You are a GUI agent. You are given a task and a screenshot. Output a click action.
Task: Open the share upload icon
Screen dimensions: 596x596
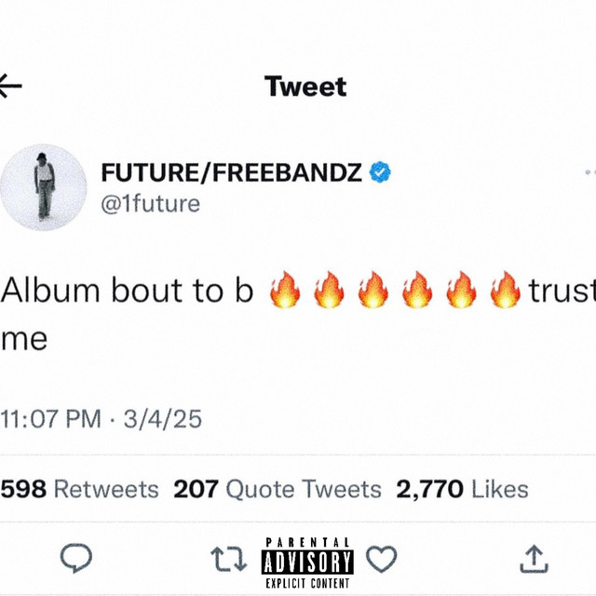534,559
